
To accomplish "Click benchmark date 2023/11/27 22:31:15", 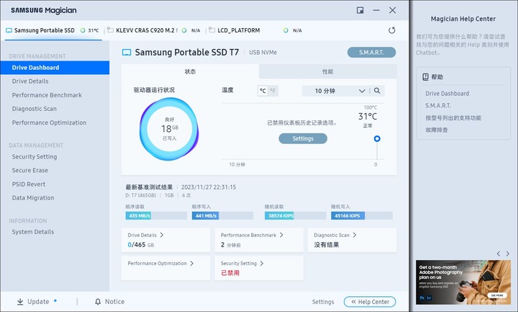I will tap(209, 187).
